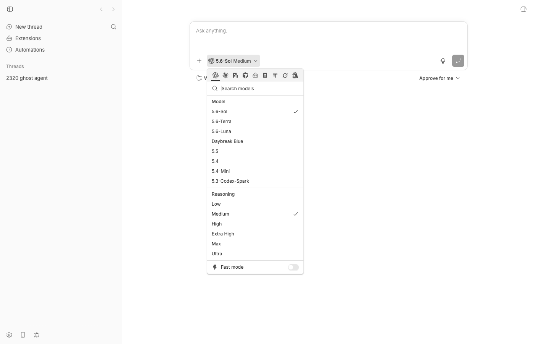Switch to the toolbox-icon provider tab
Screen dimensions: 535x344
pyautogui.click(x=255, y=75)
